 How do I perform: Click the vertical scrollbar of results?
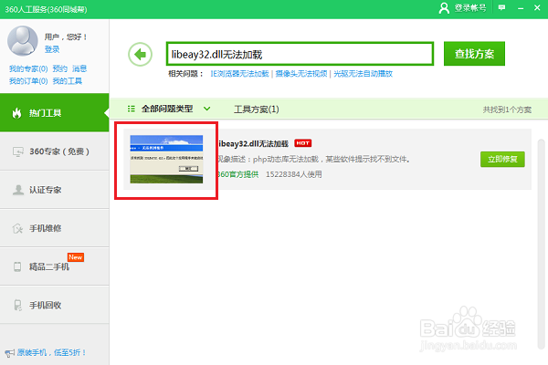[541, 244]
